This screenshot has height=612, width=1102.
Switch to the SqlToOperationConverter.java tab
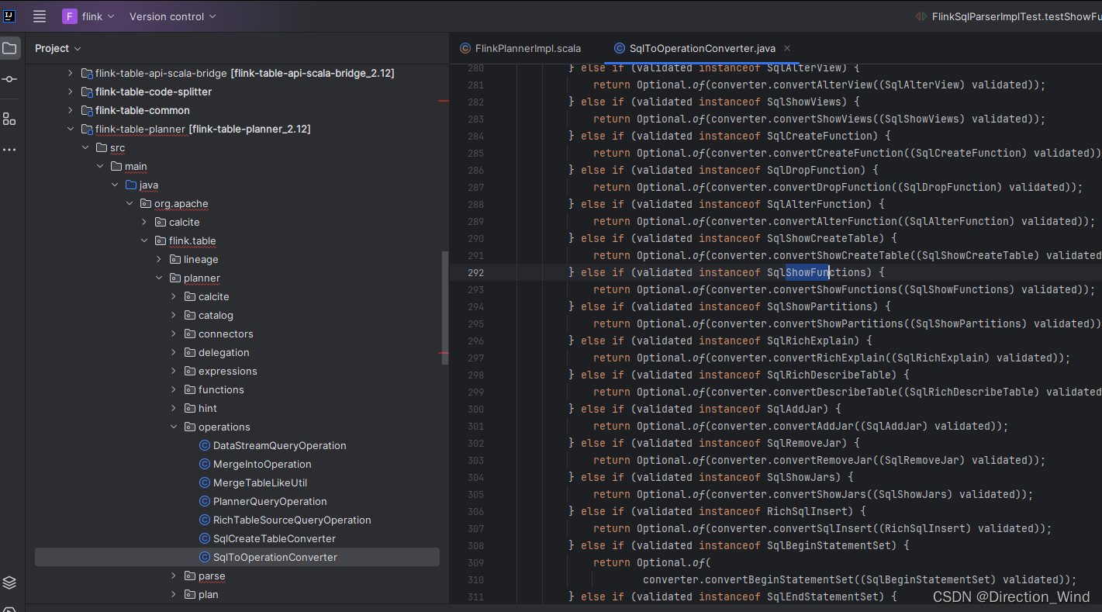[x=702, y=48]
